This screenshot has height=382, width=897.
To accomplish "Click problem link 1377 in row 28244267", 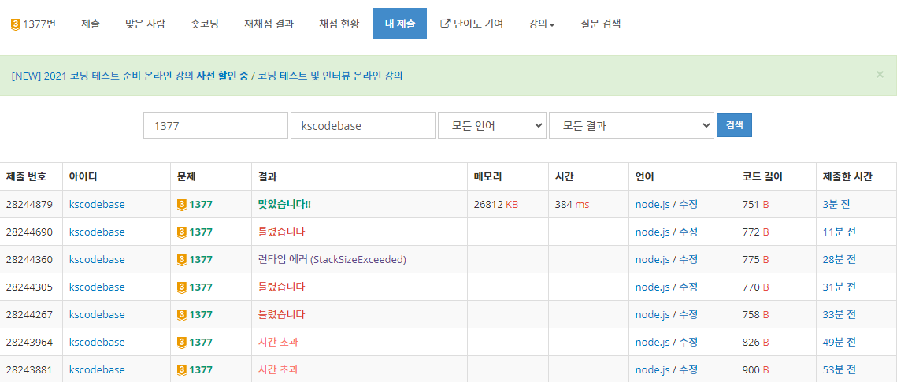I will (x=201, y=314).
